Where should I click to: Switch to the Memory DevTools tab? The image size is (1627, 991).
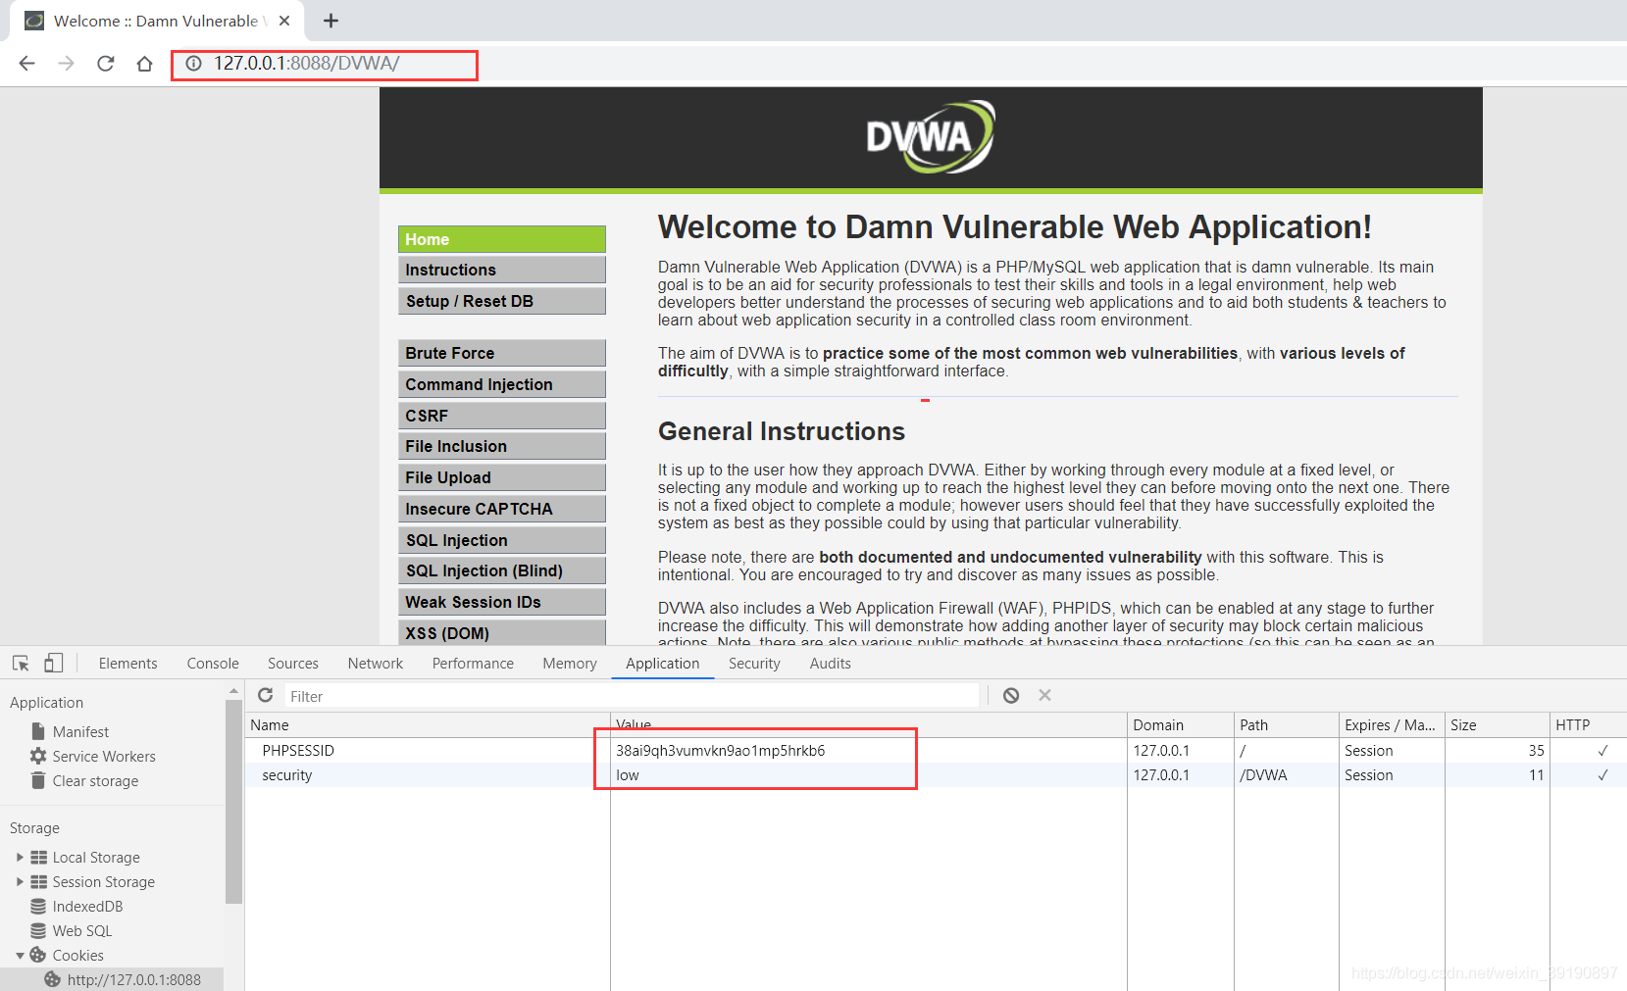pyautogui.click(x=570, y=664)
